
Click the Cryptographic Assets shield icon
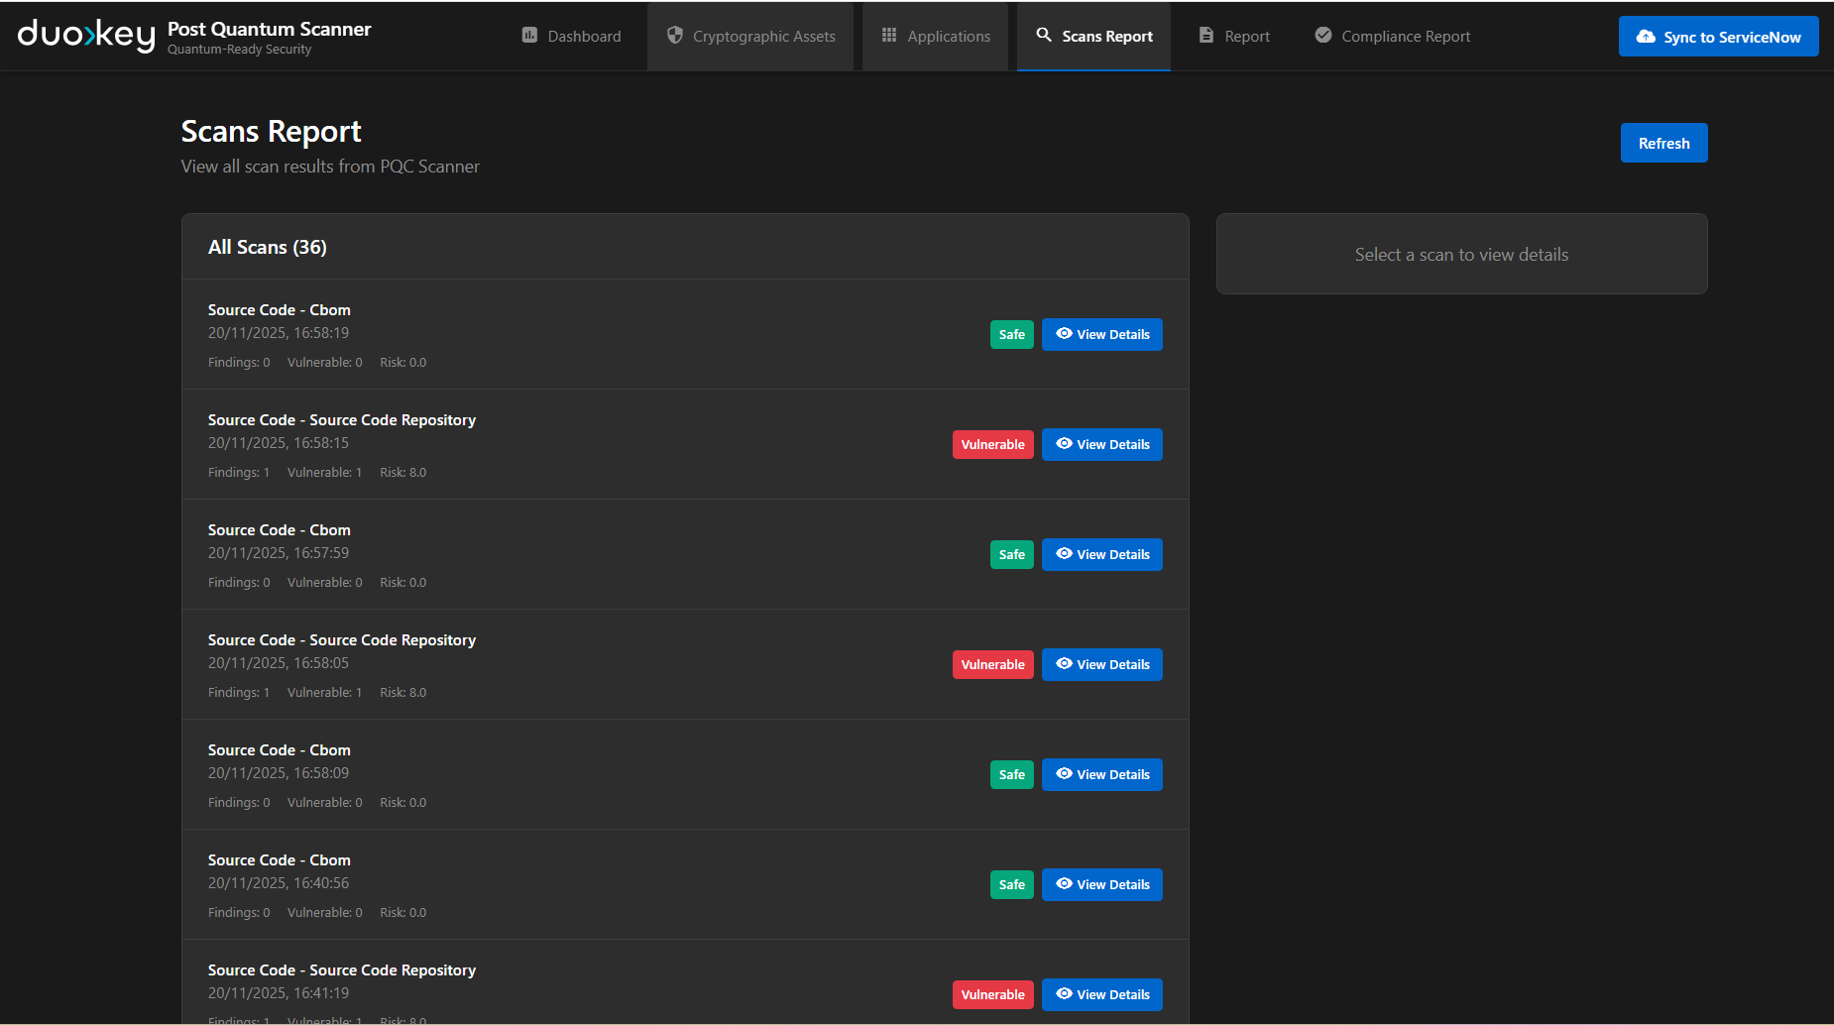[675, 36]
